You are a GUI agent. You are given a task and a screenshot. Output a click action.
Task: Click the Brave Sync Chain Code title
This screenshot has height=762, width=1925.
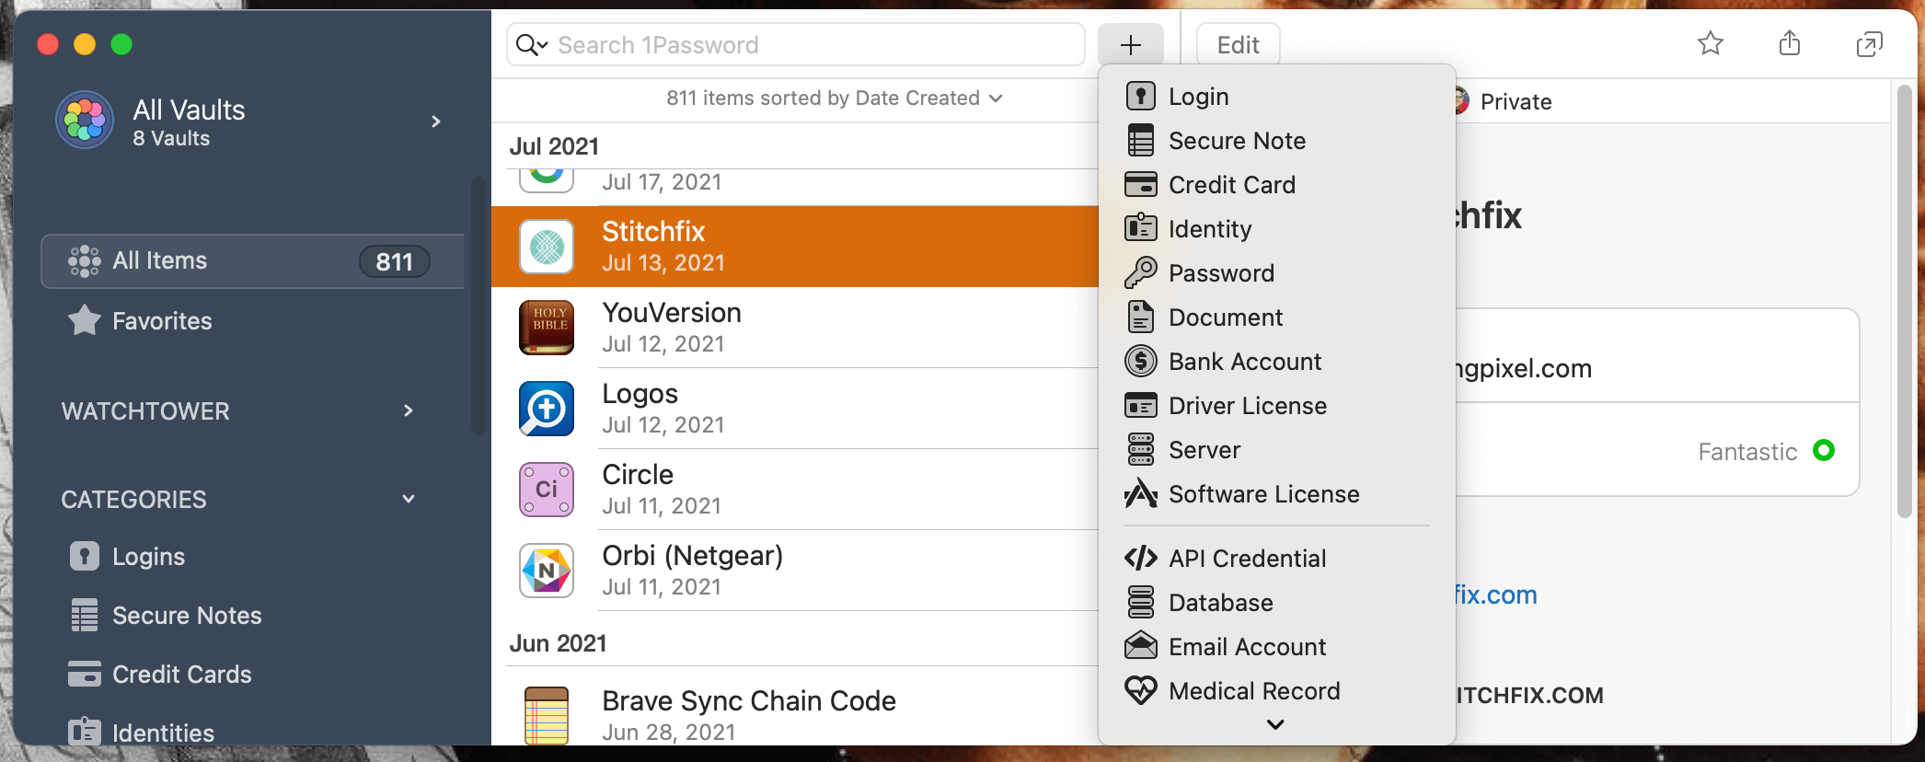(x=749, y=701)
